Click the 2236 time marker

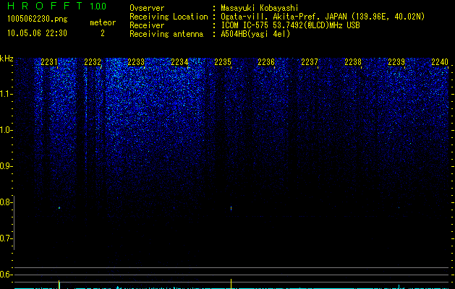point(266,62)
